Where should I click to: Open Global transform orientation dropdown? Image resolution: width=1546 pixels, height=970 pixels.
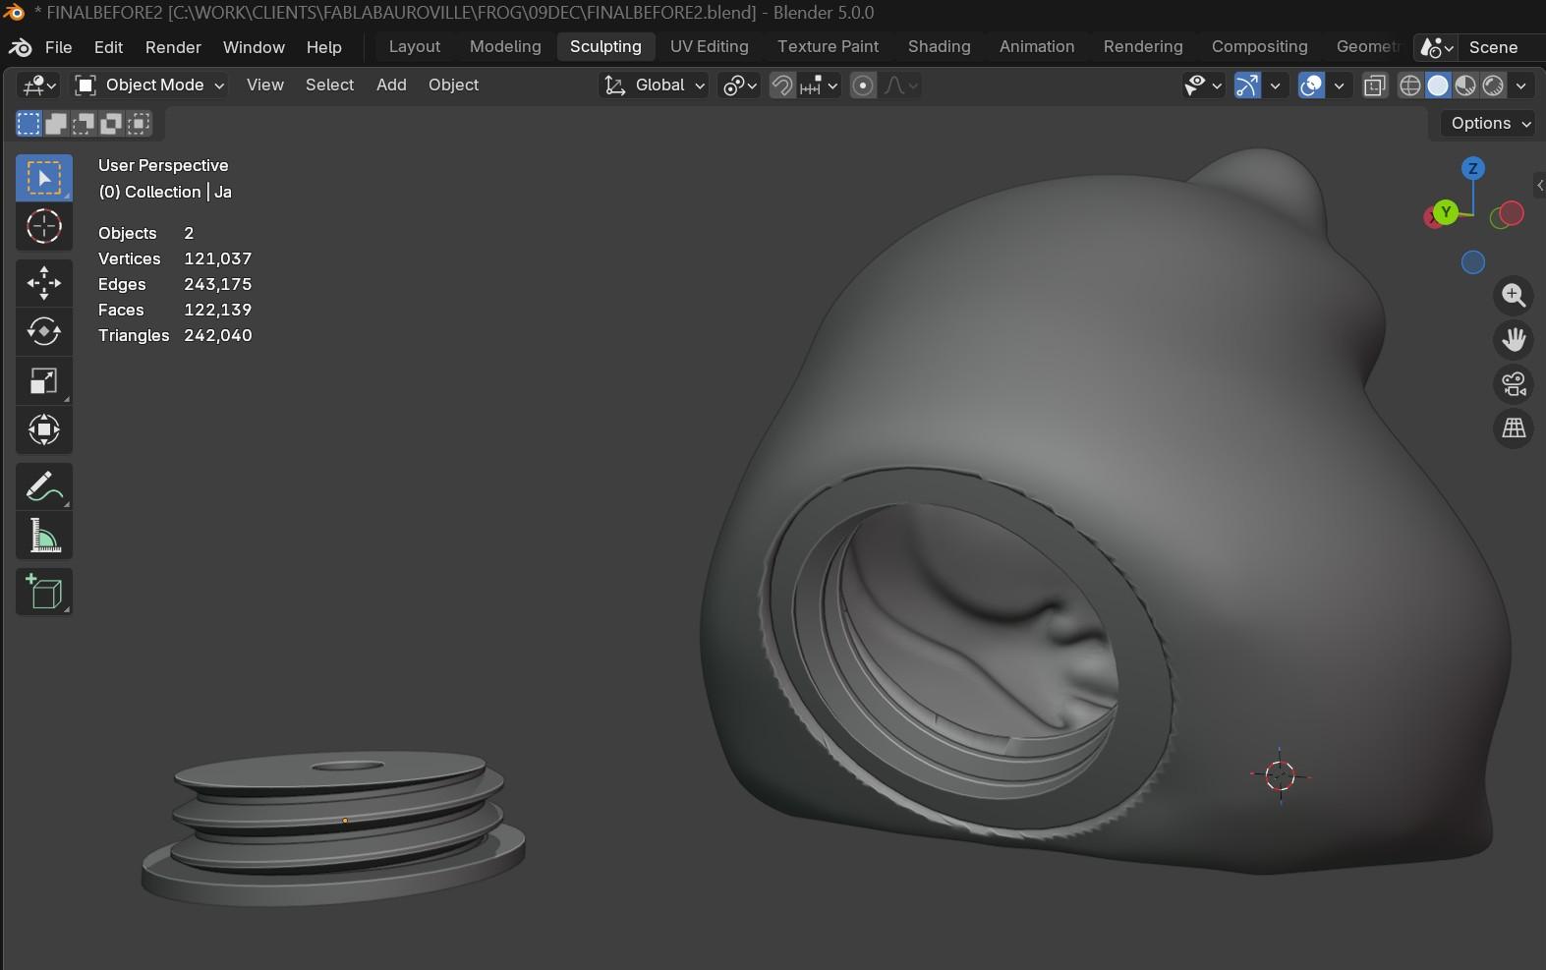(x=655, y=86)
